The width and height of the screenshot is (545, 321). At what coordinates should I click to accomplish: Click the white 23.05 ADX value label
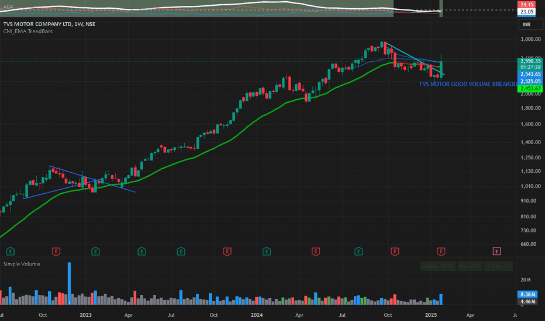[526, 12]
